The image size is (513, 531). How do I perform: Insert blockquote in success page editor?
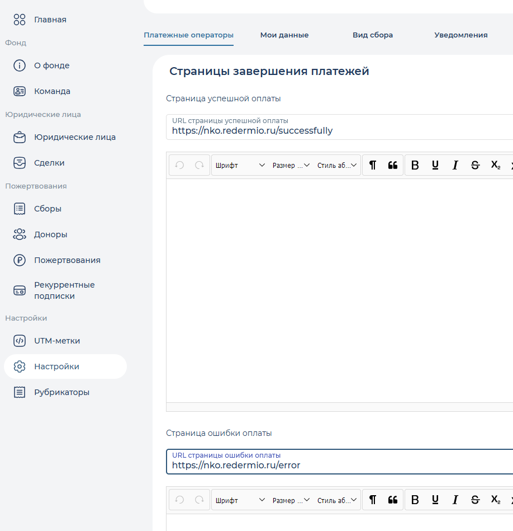tap(393, 165)
